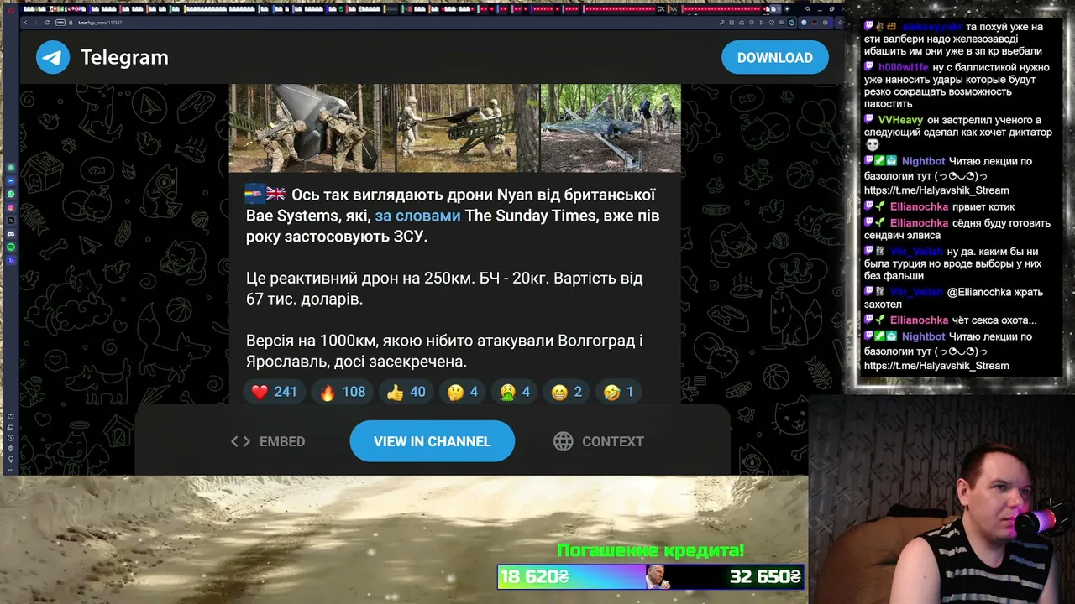
Task: Open the post in channel via VIEW IN CHANNEL
Action: (x=432, y=441)
